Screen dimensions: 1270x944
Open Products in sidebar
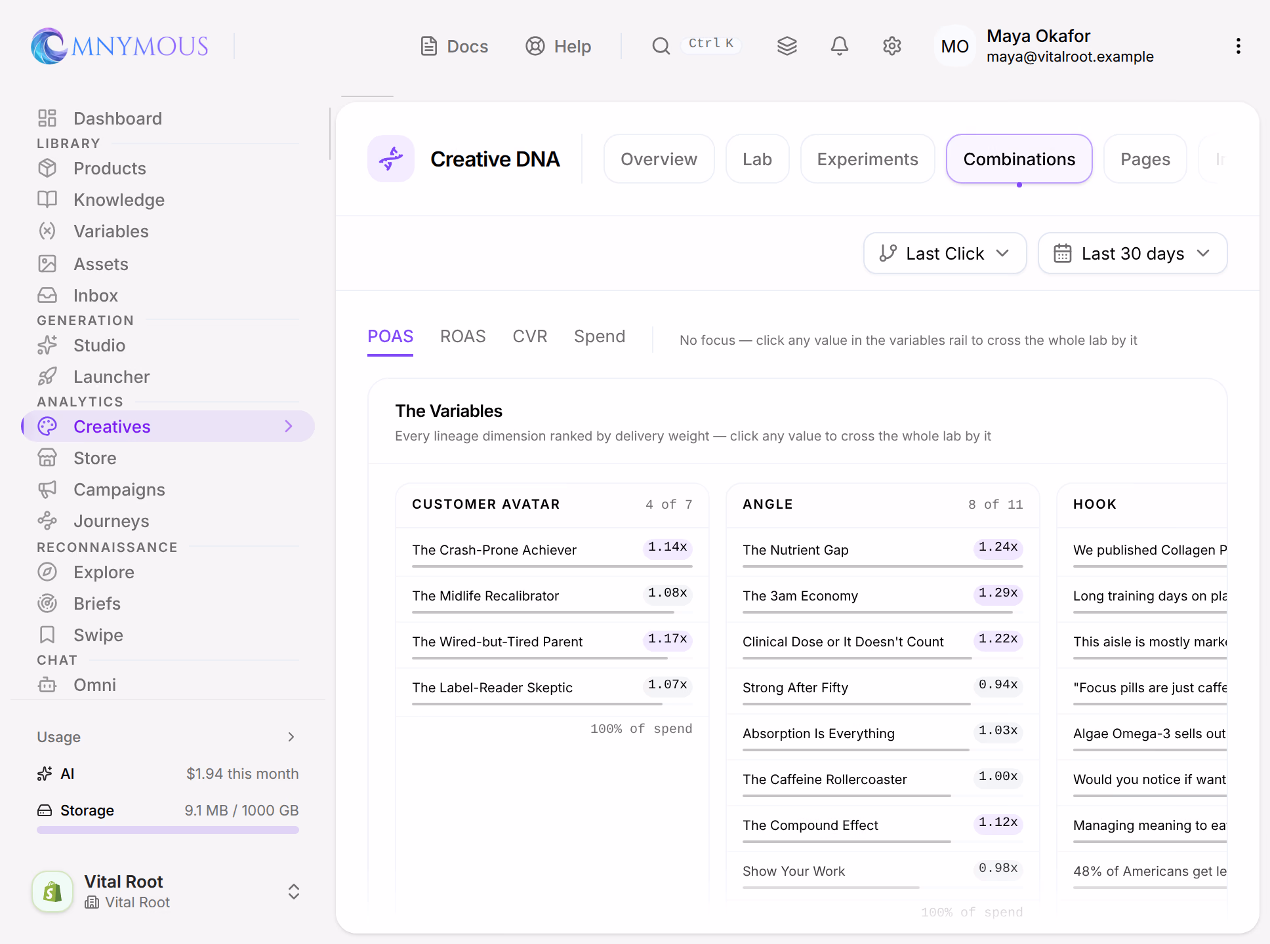(168, 168)
